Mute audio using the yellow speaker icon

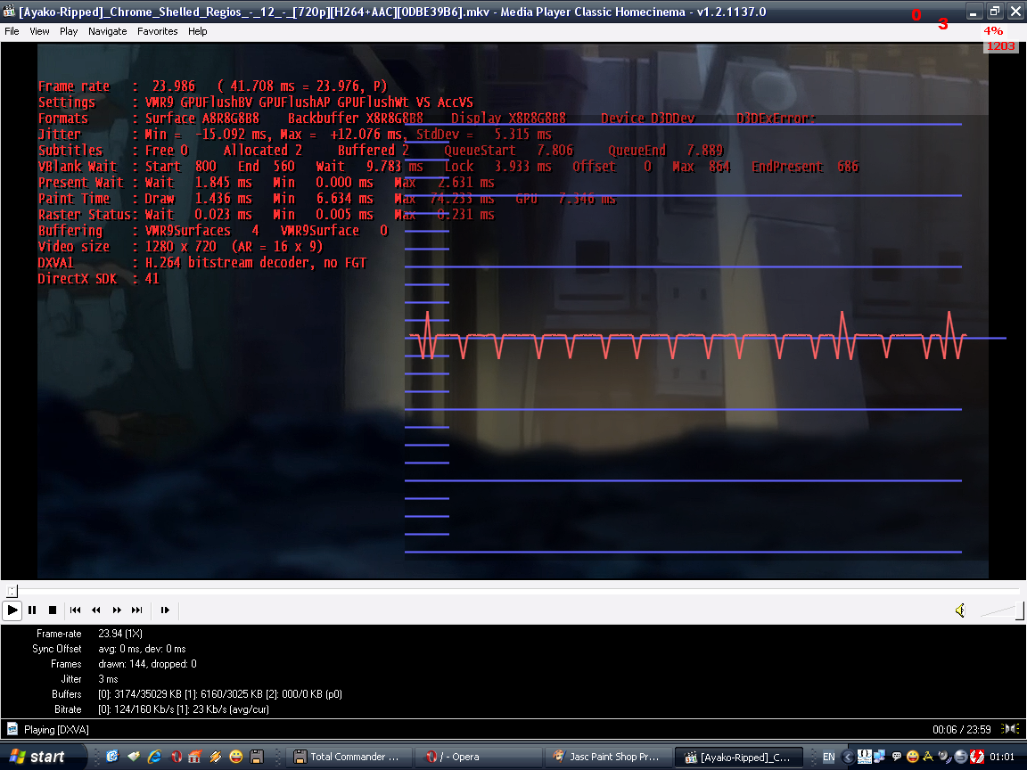coord(960,610)
